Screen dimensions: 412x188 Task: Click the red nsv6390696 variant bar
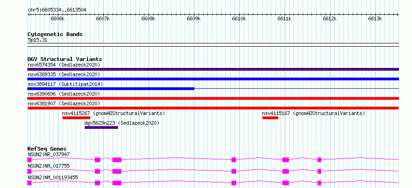pos(213,98)
